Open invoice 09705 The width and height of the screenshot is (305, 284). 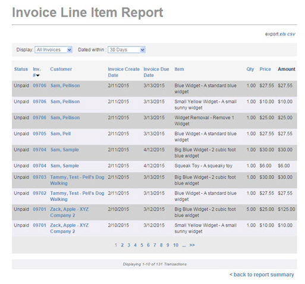(40, 133)
